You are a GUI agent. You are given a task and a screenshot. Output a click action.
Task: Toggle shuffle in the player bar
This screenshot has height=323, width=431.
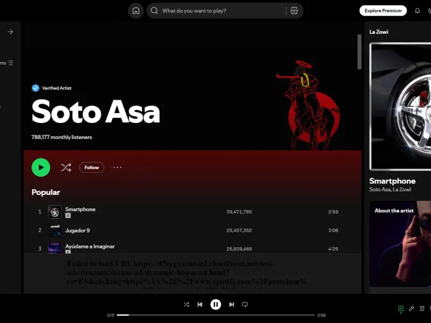[186, 304]
